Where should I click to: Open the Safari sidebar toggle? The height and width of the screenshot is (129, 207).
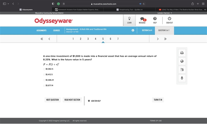[x=4, y=4]
